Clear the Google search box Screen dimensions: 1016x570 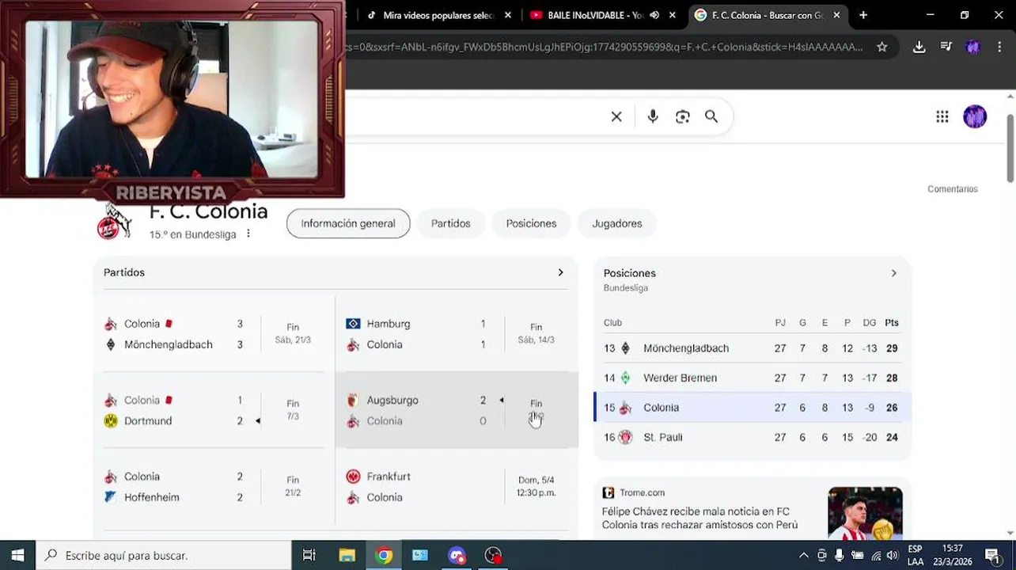pos(616,116)
